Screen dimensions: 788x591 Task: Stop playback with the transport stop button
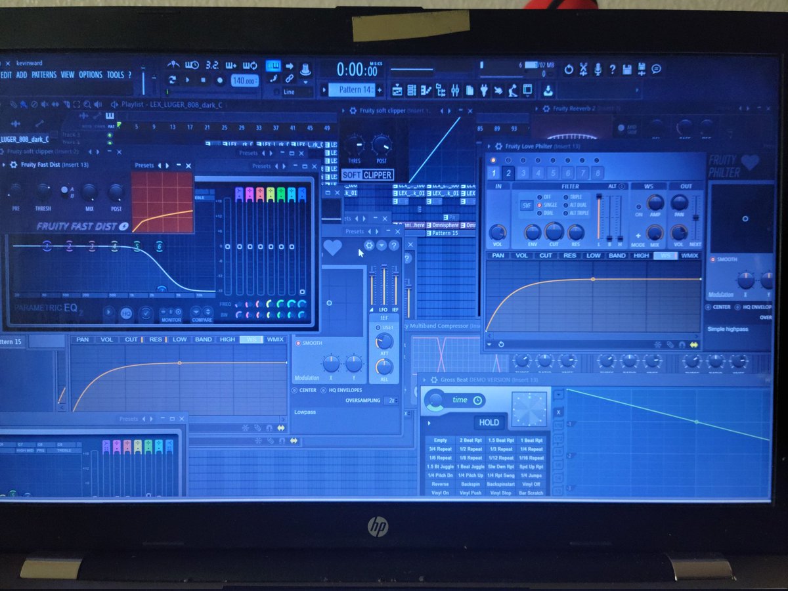click(203, 79)
